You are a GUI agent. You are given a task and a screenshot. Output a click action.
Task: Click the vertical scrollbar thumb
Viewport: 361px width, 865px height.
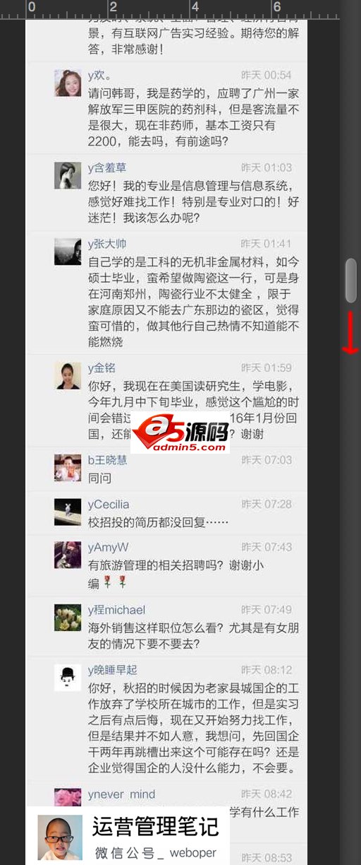(350, 281)
